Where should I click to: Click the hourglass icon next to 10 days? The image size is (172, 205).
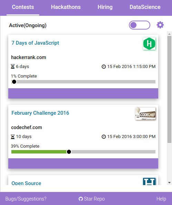tap(13, 137)
